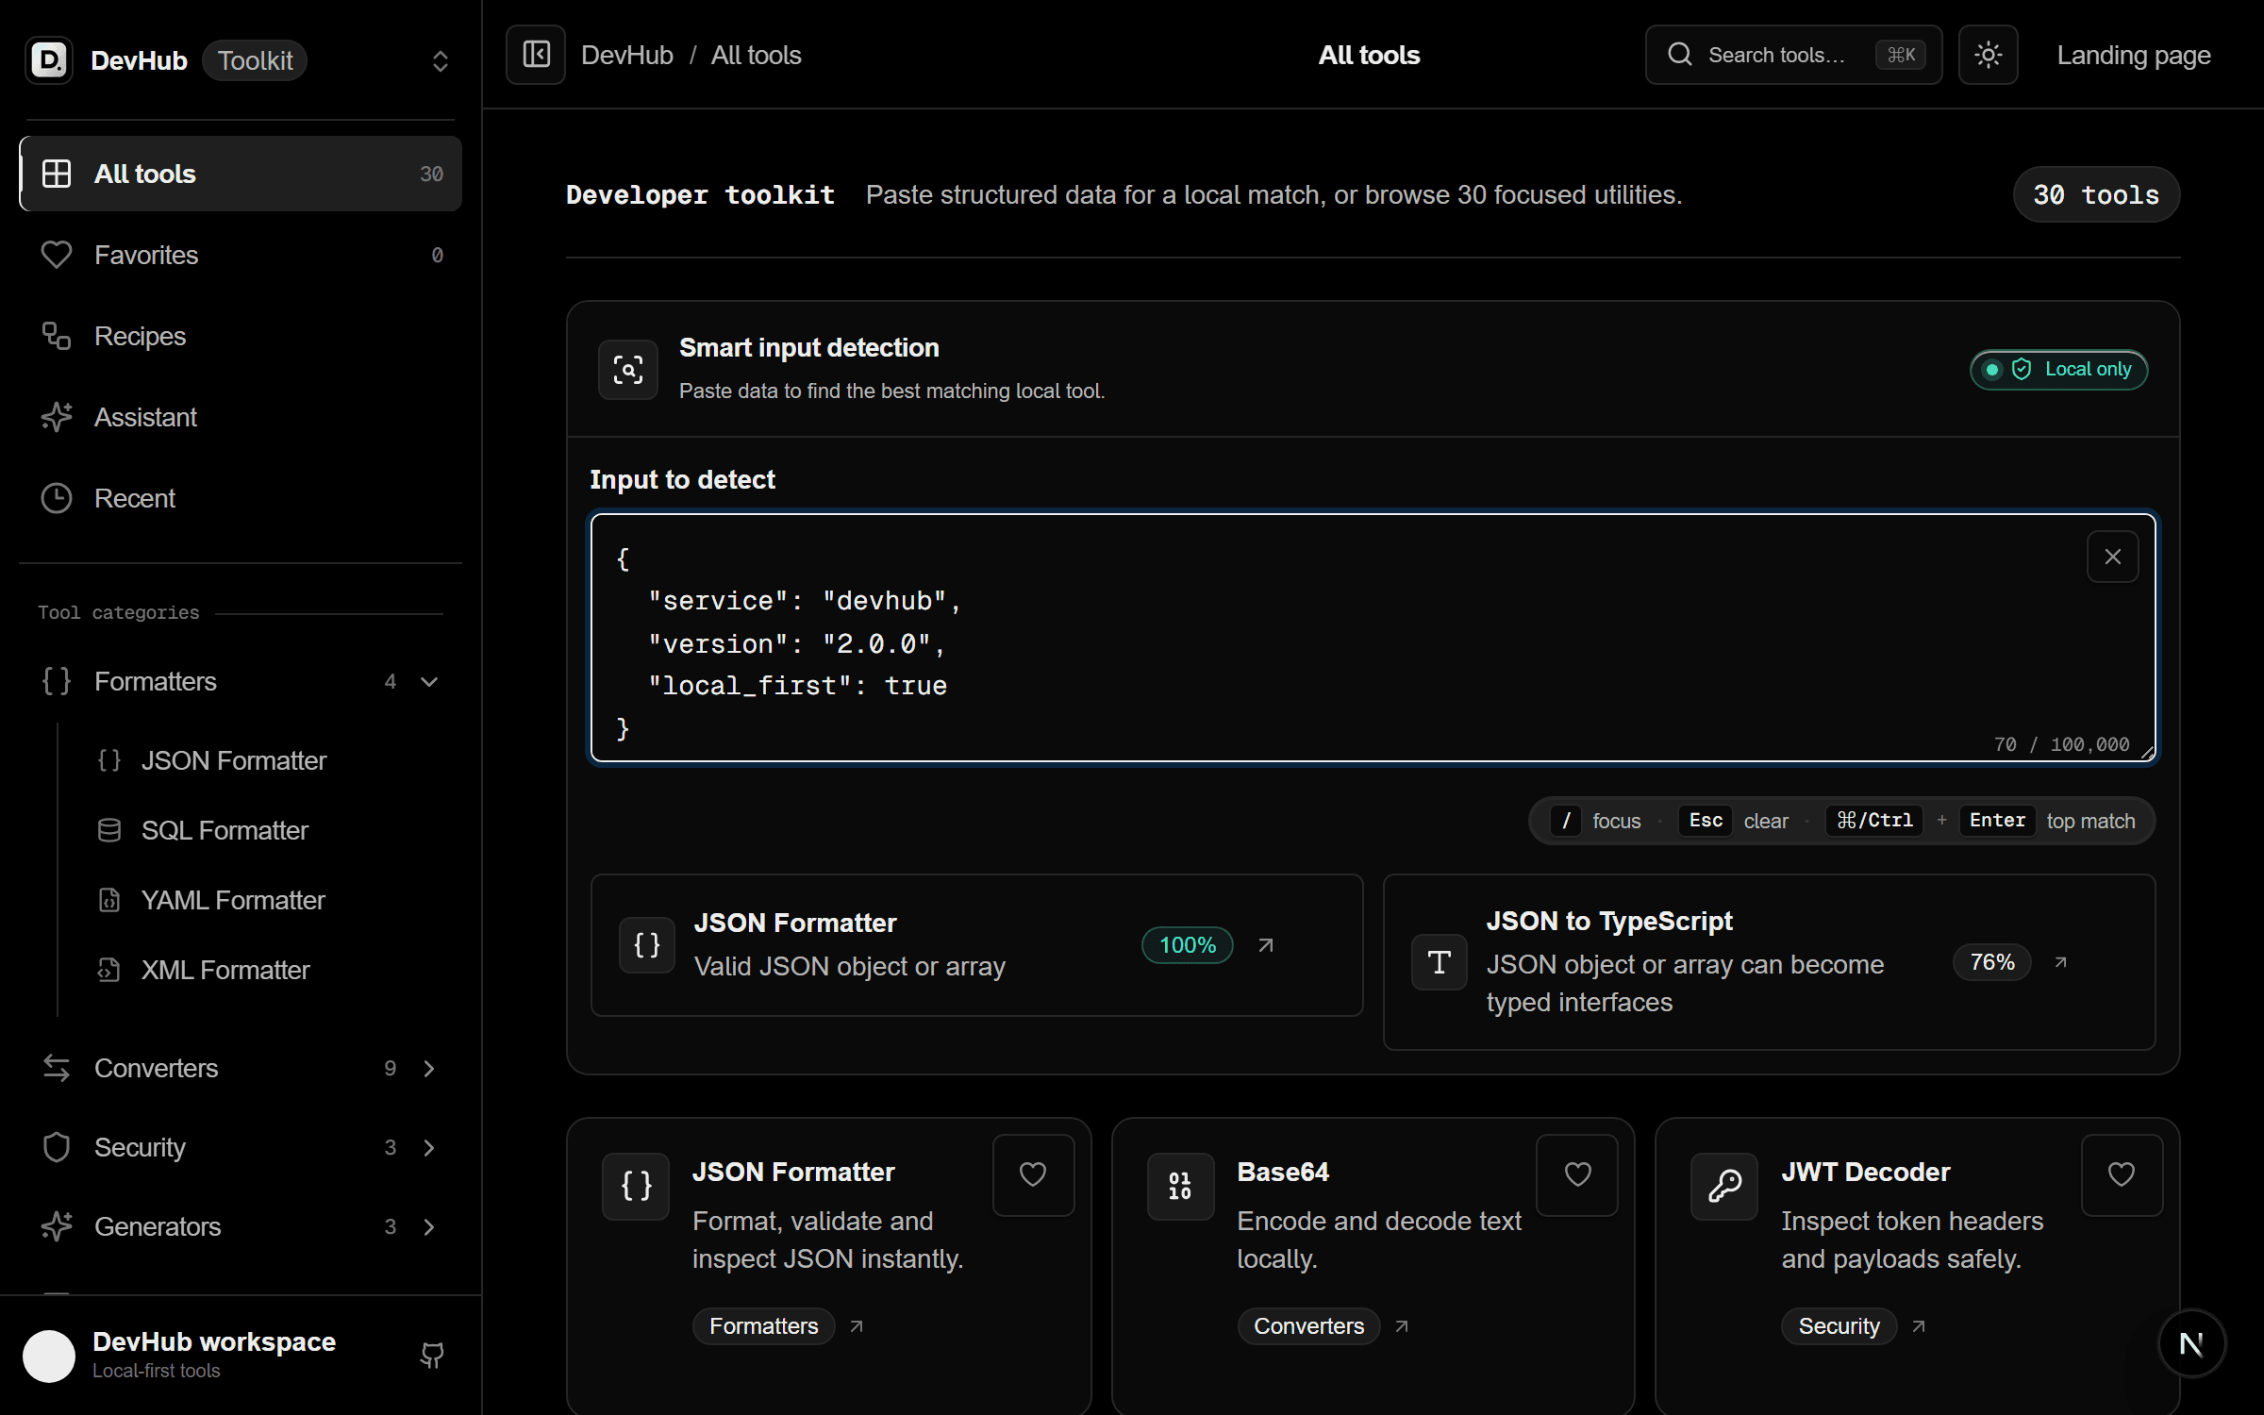Open the JSON to TypeScript 76% match

tap(1770, 962)
